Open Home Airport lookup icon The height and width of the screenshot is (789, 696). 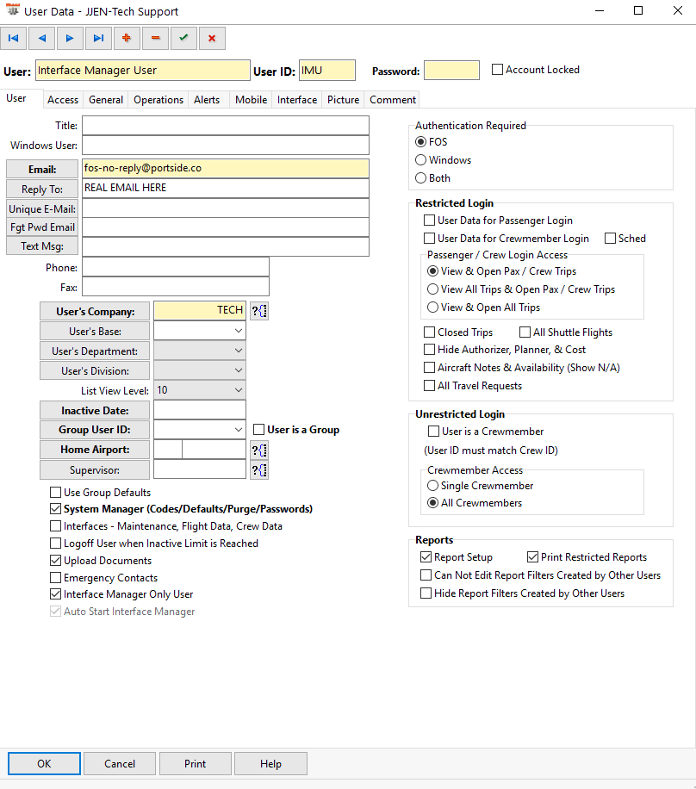[259, 450]
